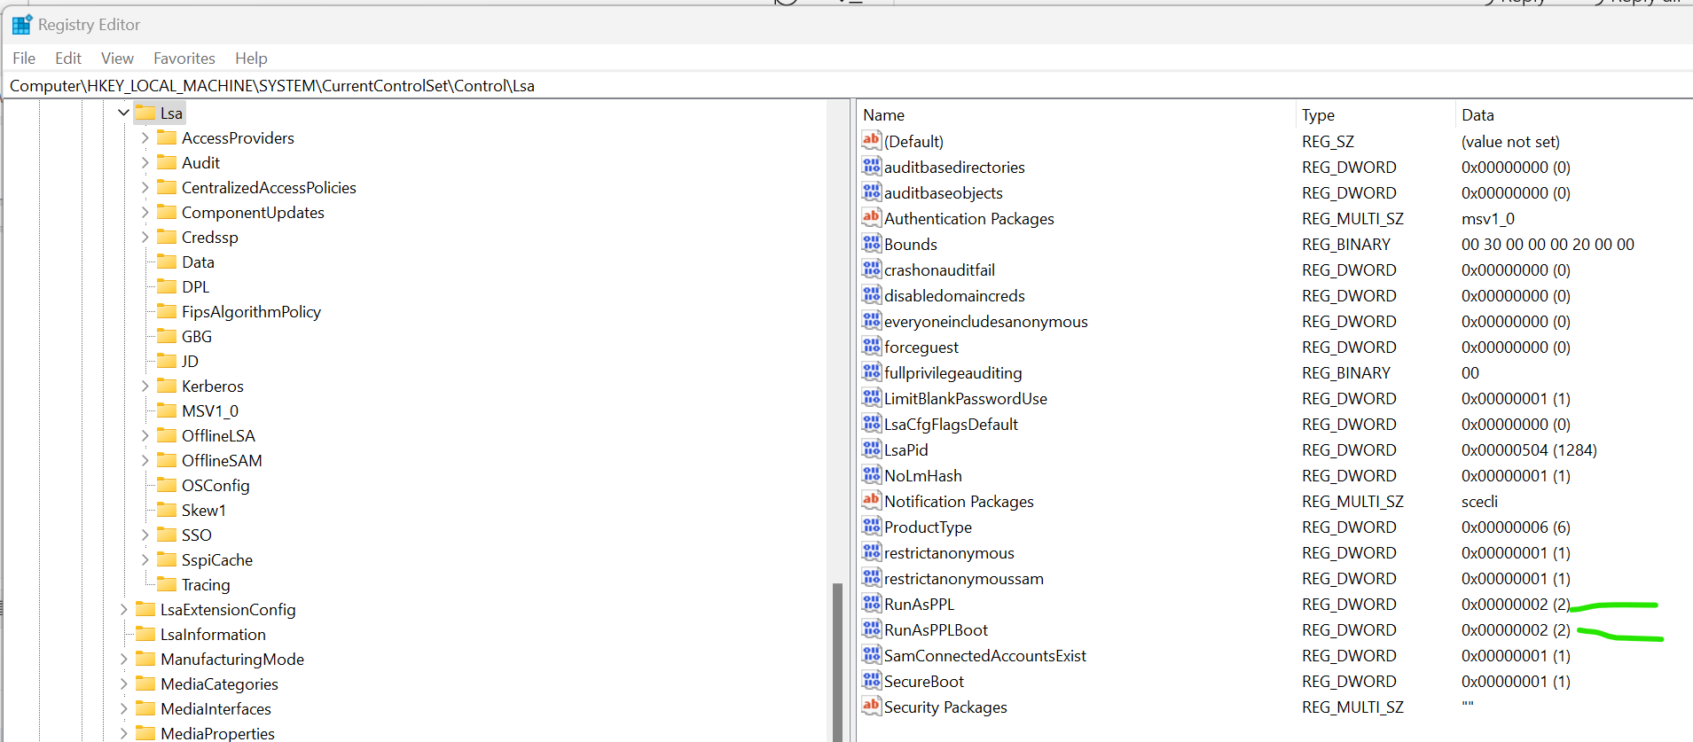Select the MSV1_0 key
The image size is (1693, 742).
(210, 410)
